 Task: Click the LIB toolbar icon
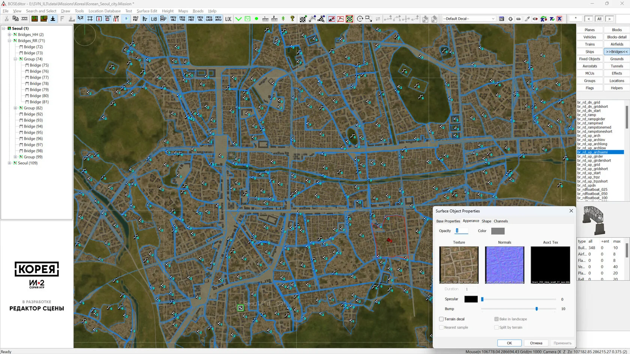coord(154,19)
